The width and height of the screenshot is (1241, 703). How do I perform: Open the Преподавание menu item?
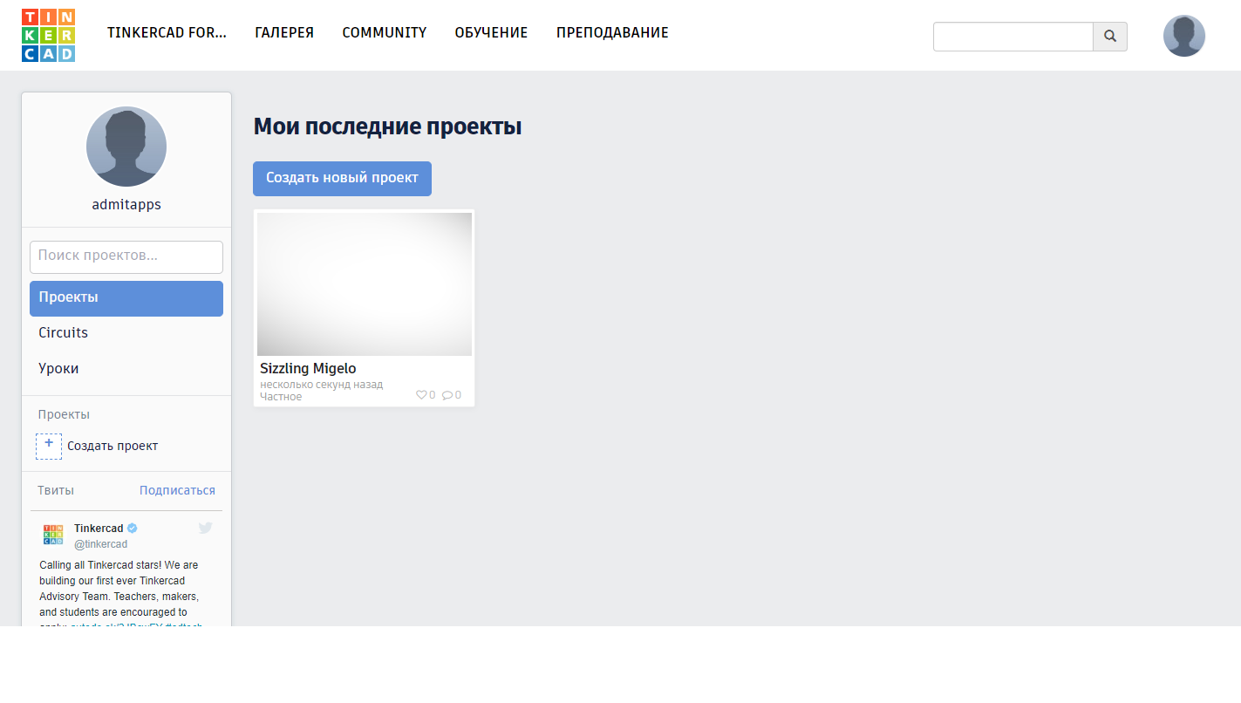[612, 33]
